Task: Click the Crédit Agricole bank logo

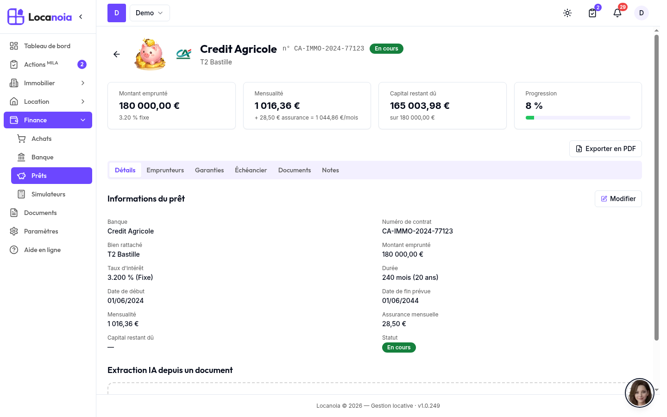Action: pos(184,54)
